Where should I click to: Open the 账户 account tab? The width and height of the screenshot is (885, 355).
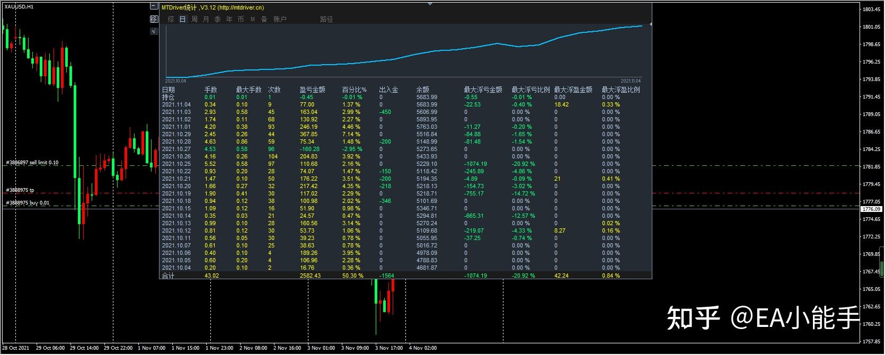pos(280,19)
